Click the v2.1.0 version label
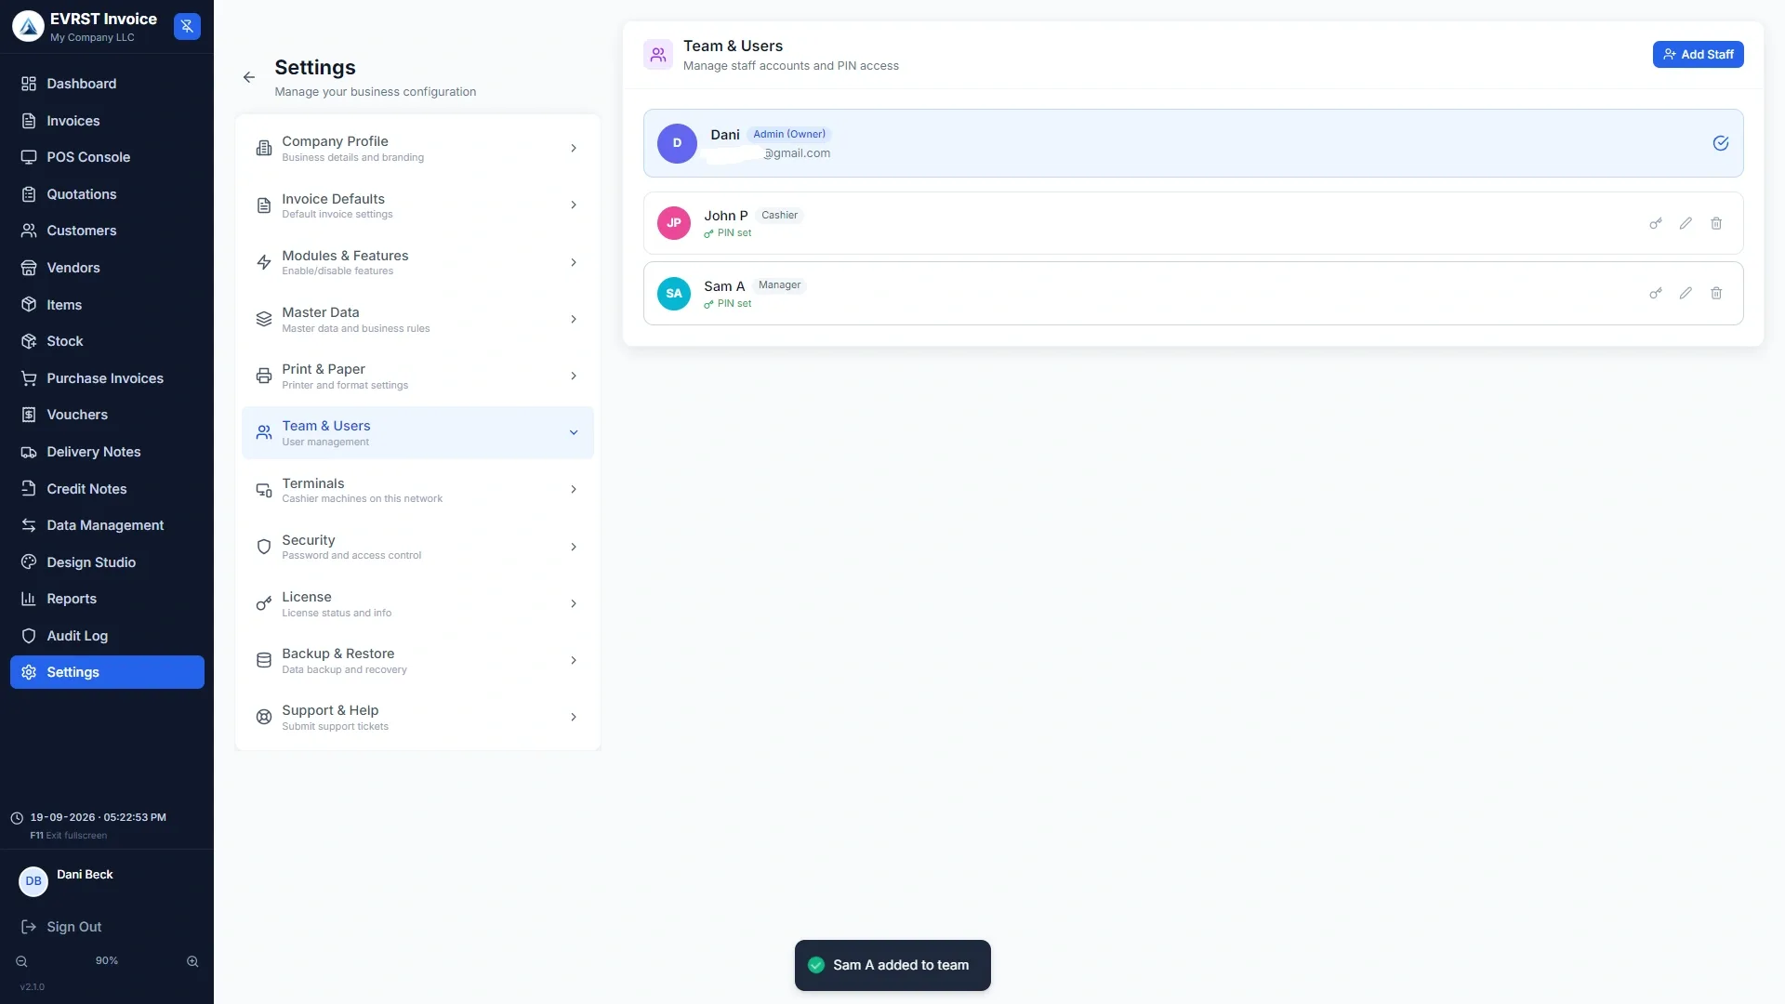 tap(33, 987)
